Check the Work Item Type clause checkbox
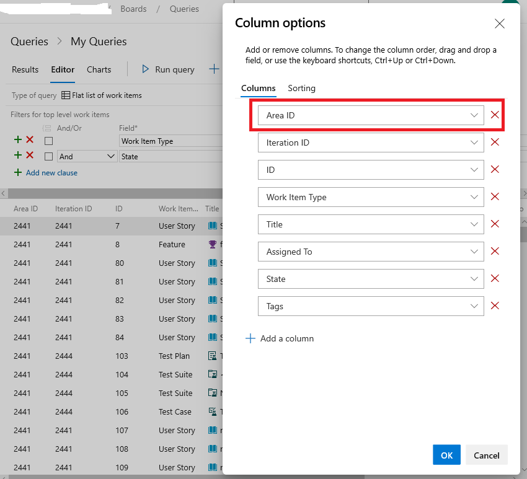Screen dimensions: 527x479 [48, 141]
